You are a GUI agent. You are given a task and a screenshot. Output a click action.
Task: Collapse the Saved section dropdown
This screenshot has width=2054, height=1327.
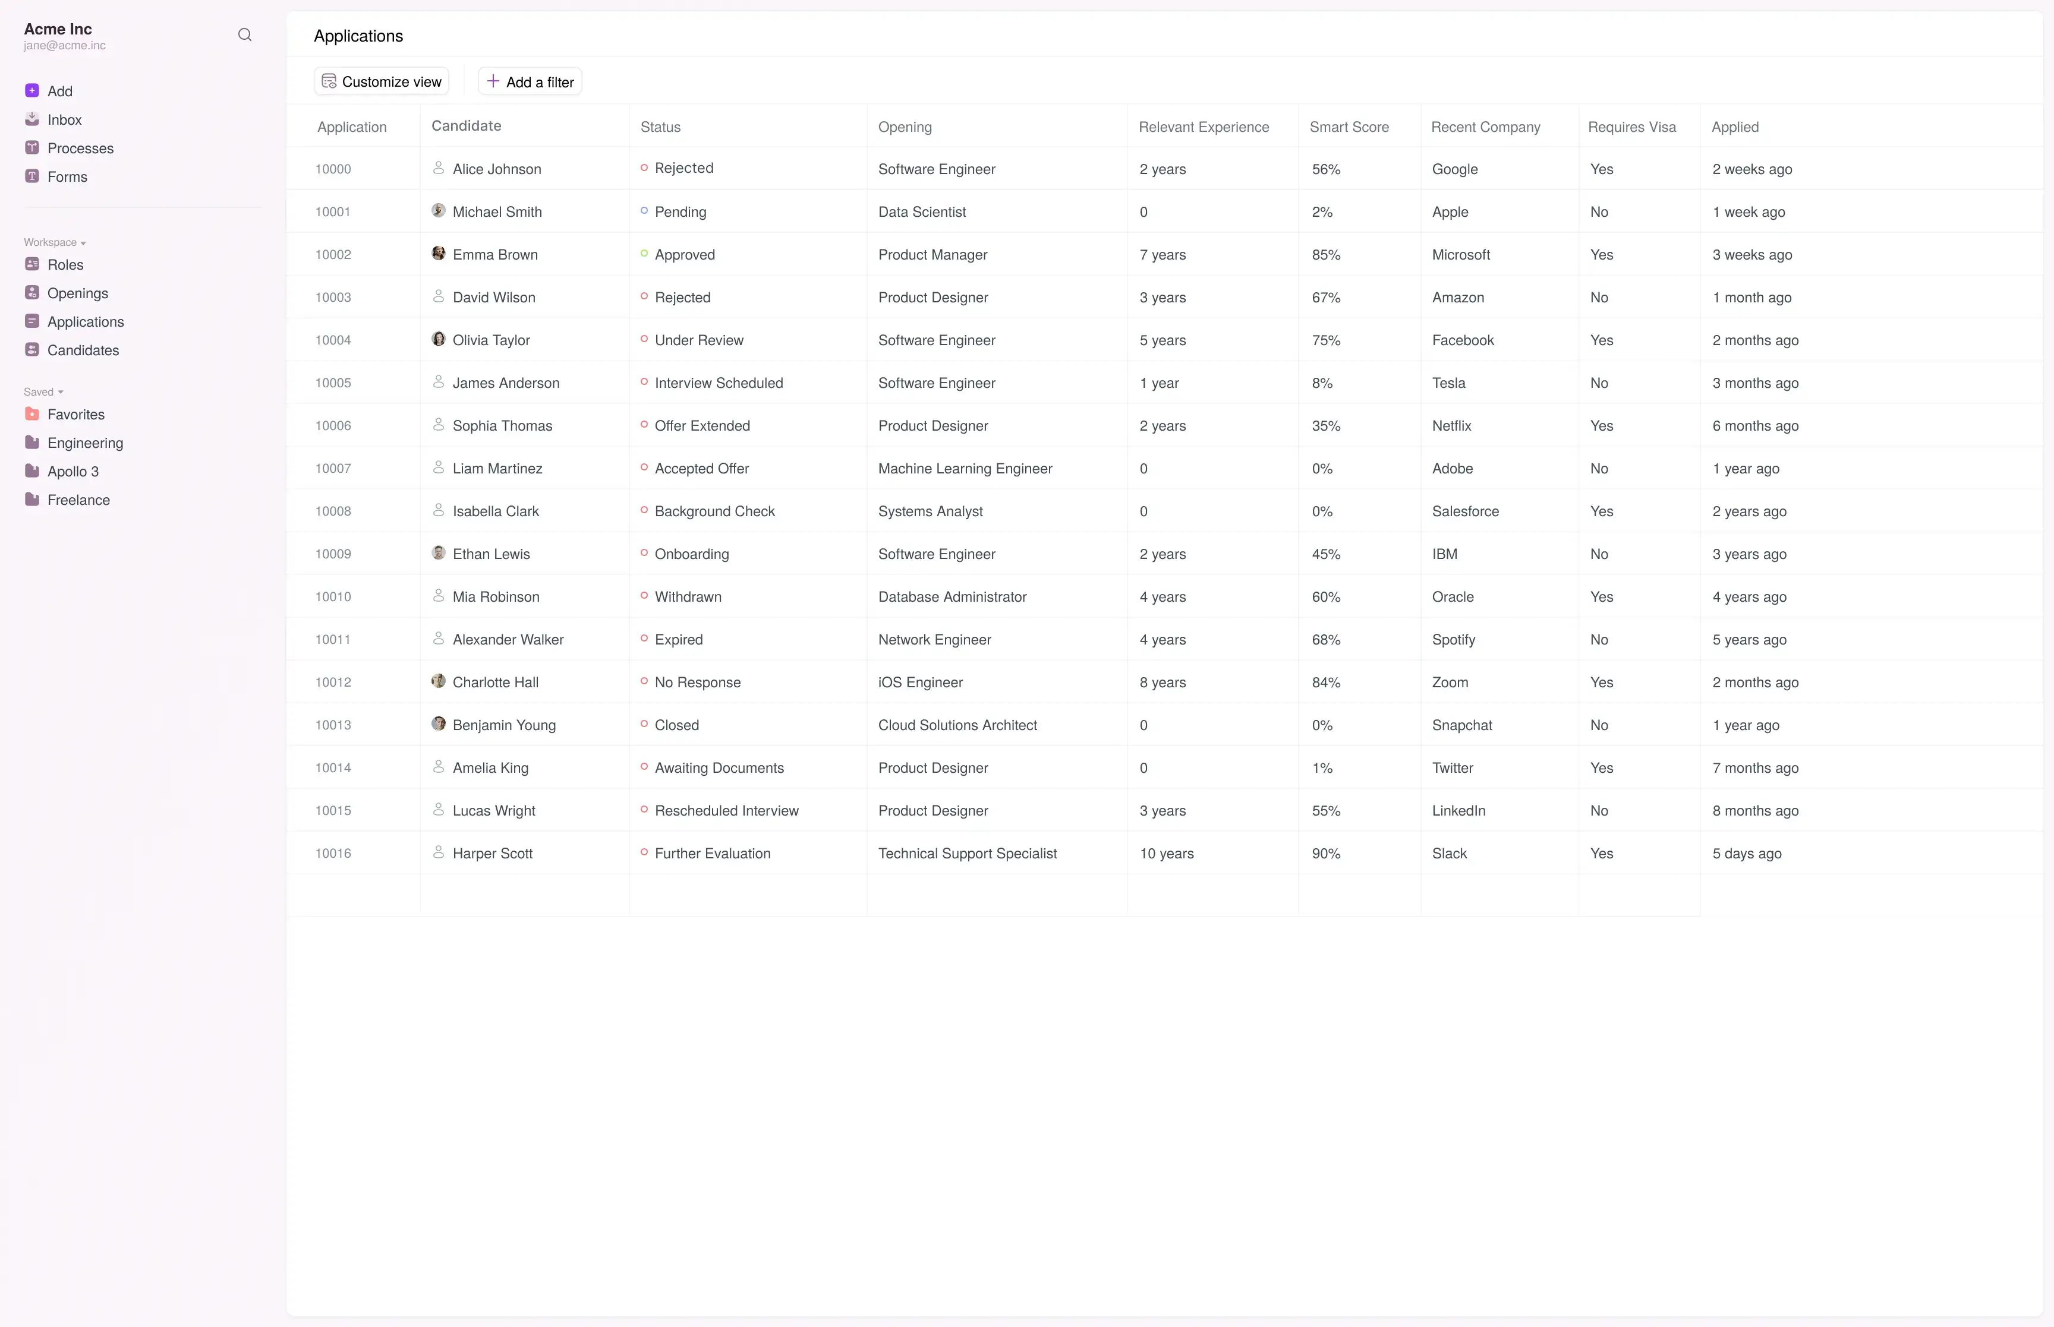point(44,392)
